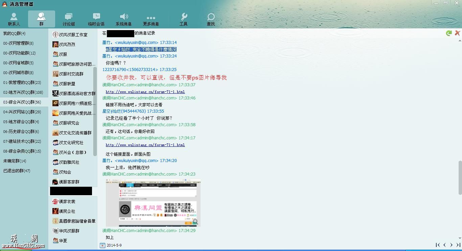462x251 pixels.
Task: Click the 查找 search icon
Action: click(x=211, y=19)
